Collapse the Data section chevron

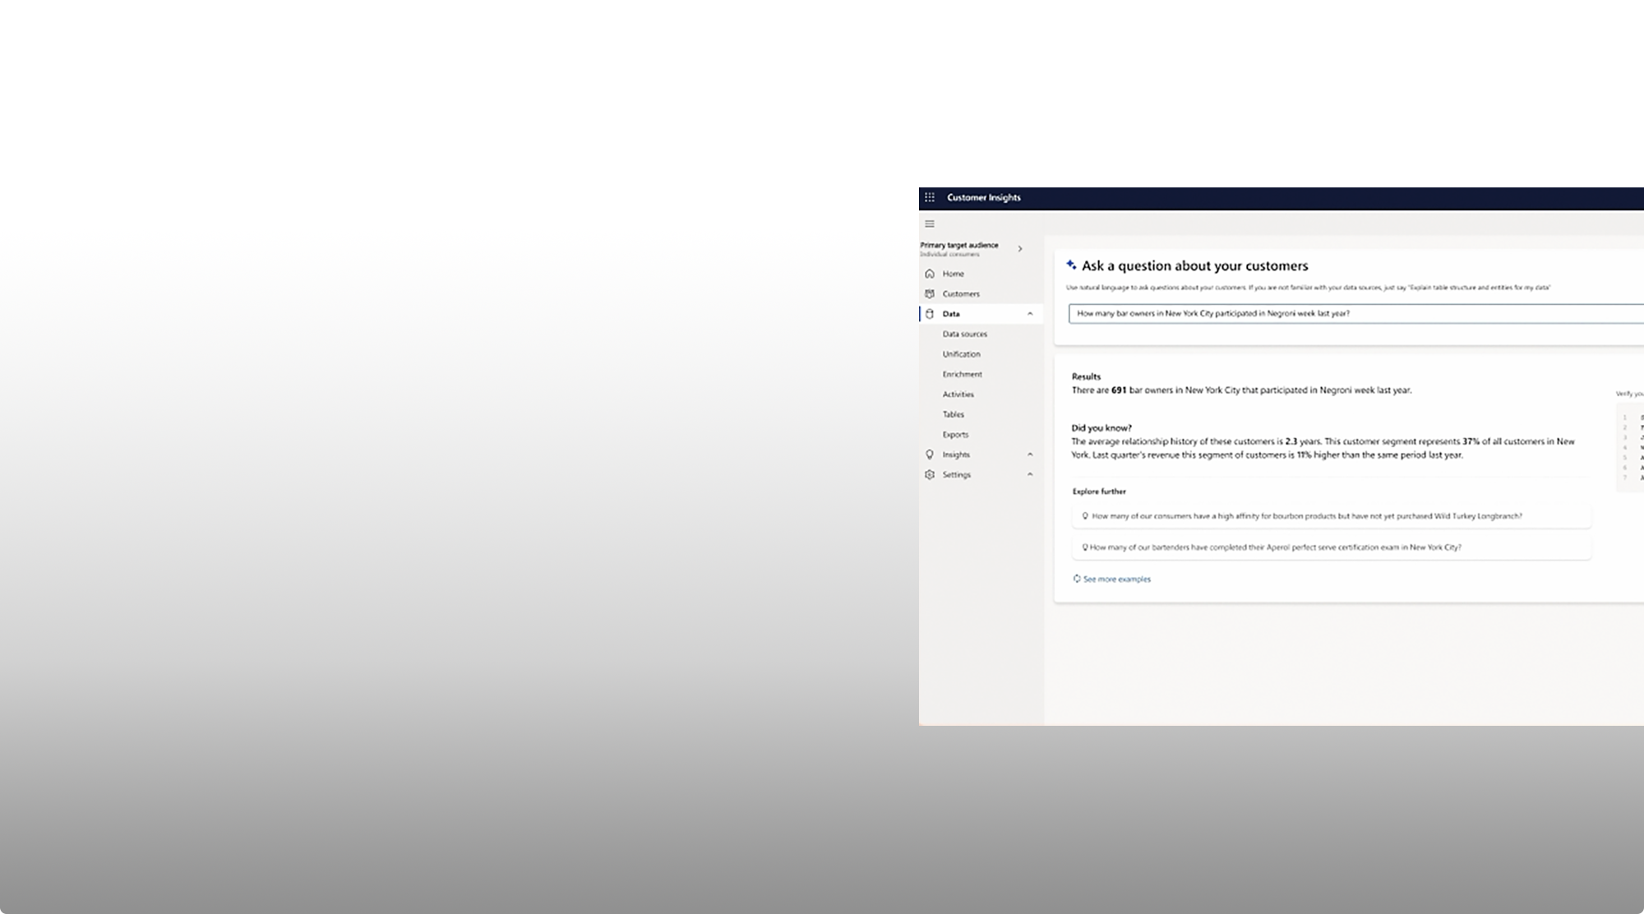click(1030, 314)
